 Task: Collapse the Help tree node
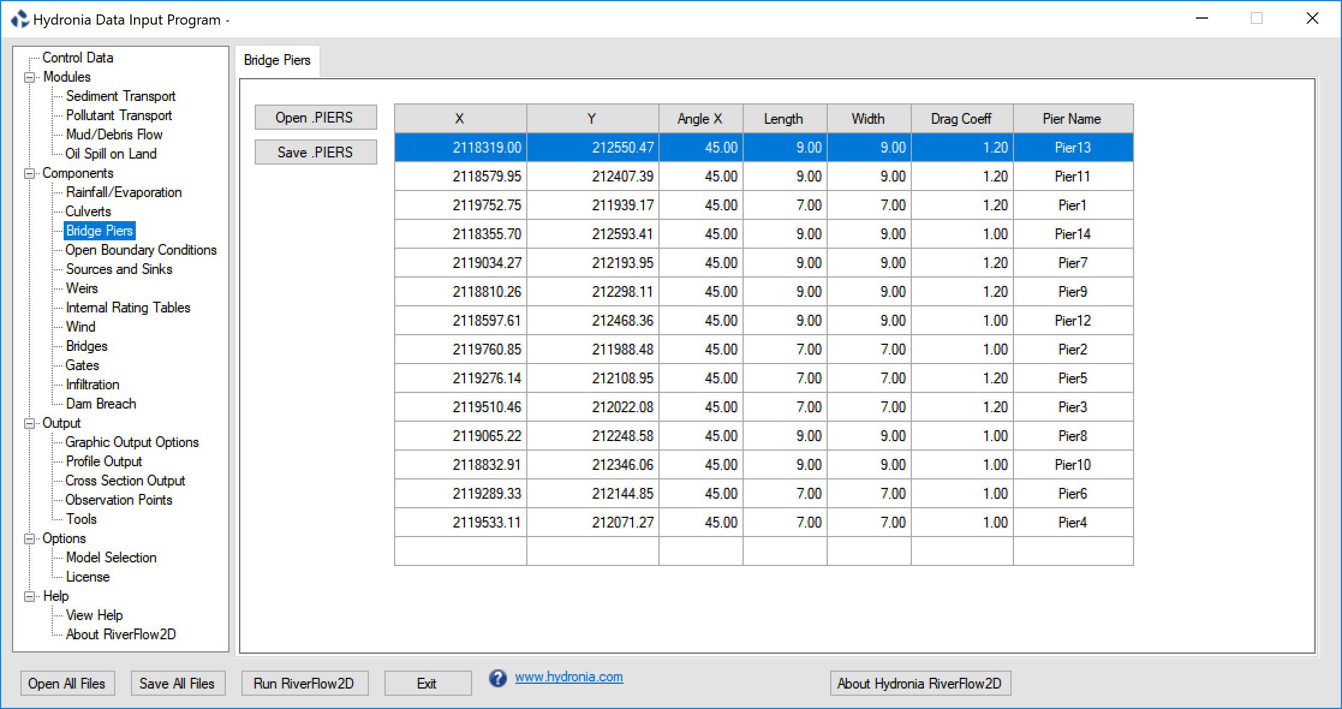[x=29, y=597]
